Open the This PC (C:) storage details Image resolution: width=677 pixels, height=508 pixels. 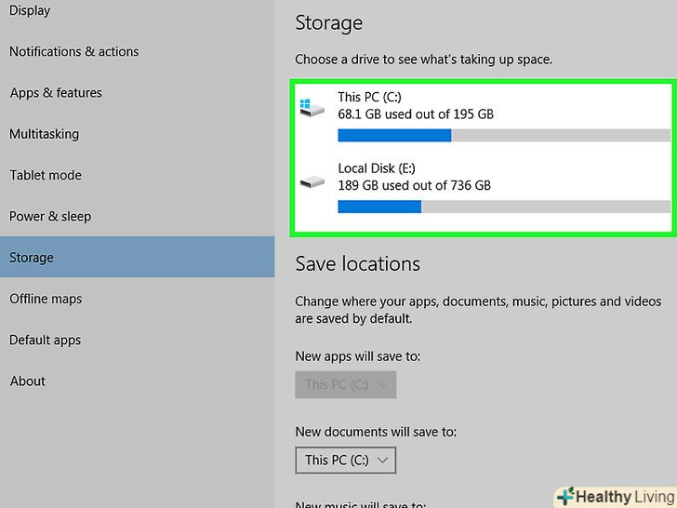pos(415,105)
